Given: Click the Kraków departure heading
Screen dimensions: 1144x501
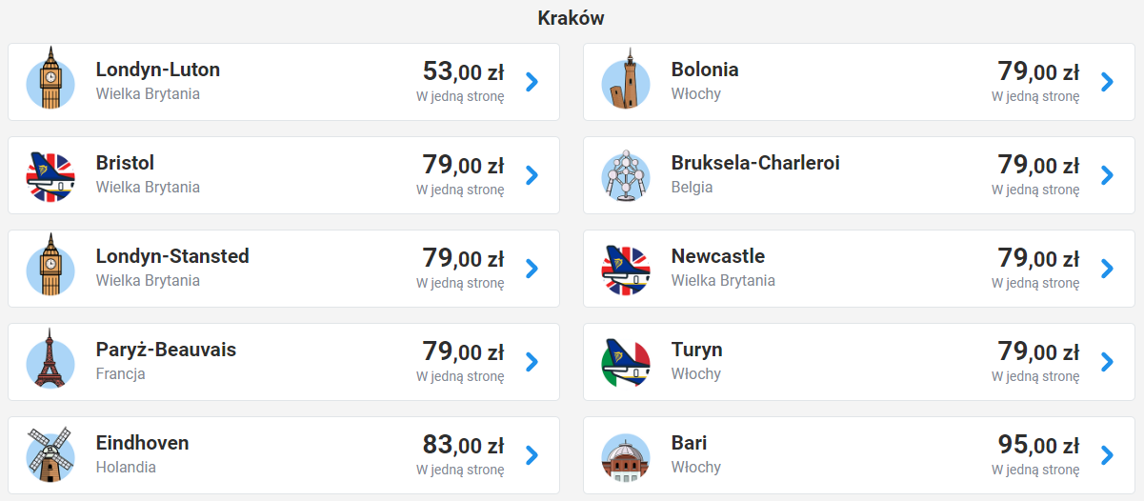Looking at the screenshot, I should (571, 18).
